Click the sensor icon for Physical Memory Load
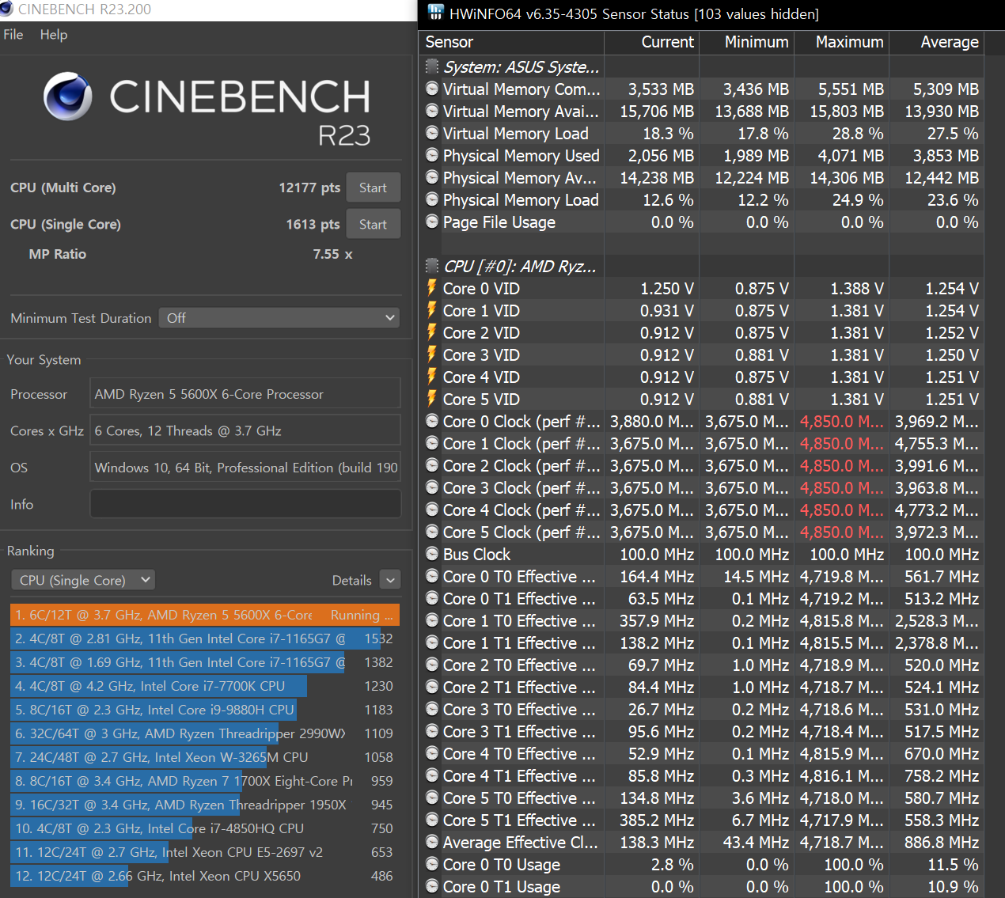This screenshot has width=1005, height=898. [432, 199]
